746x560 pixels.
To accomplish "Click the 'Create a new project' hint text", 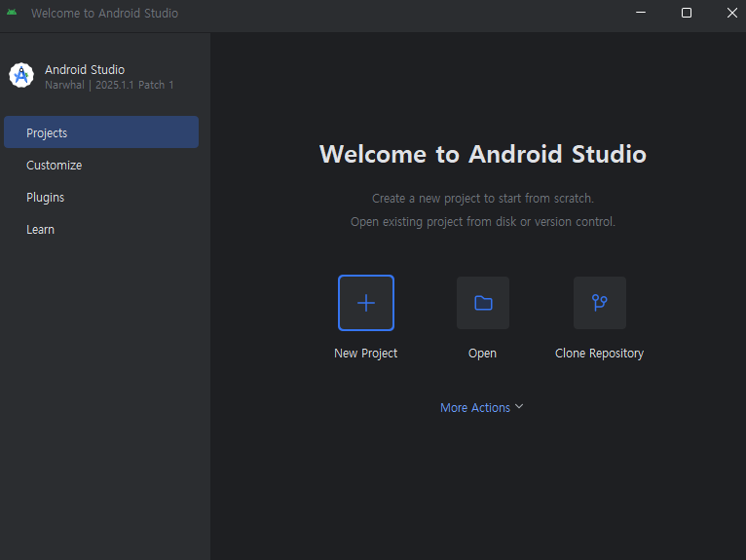I will (x=483, y=198).
